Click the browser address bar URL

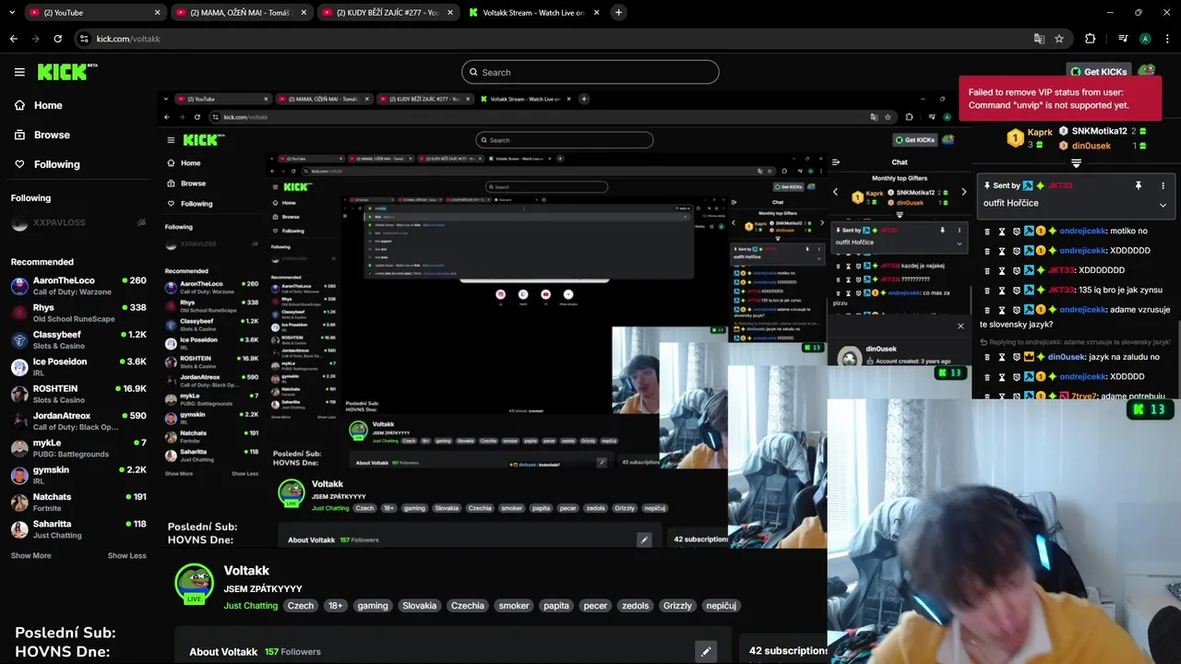[128, 39]
